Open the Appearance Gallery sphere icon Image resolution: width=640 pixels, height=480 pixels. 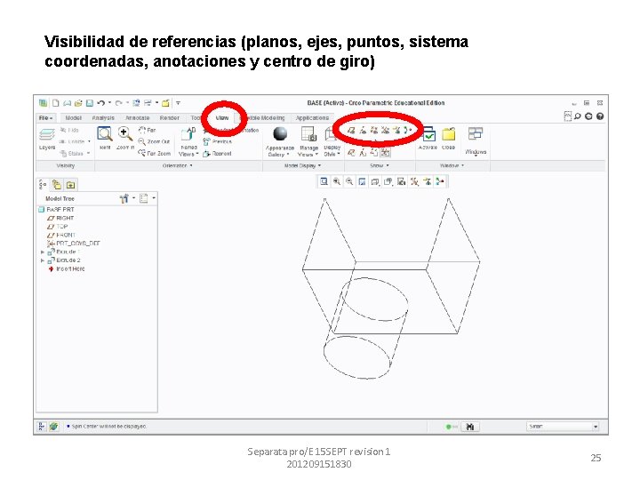(280, 134)
